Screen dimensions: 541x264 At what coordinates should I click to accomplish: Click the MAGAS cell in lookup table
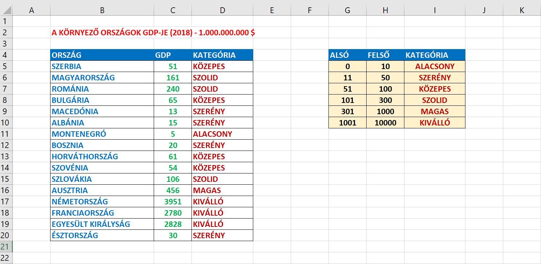point(435,111)
